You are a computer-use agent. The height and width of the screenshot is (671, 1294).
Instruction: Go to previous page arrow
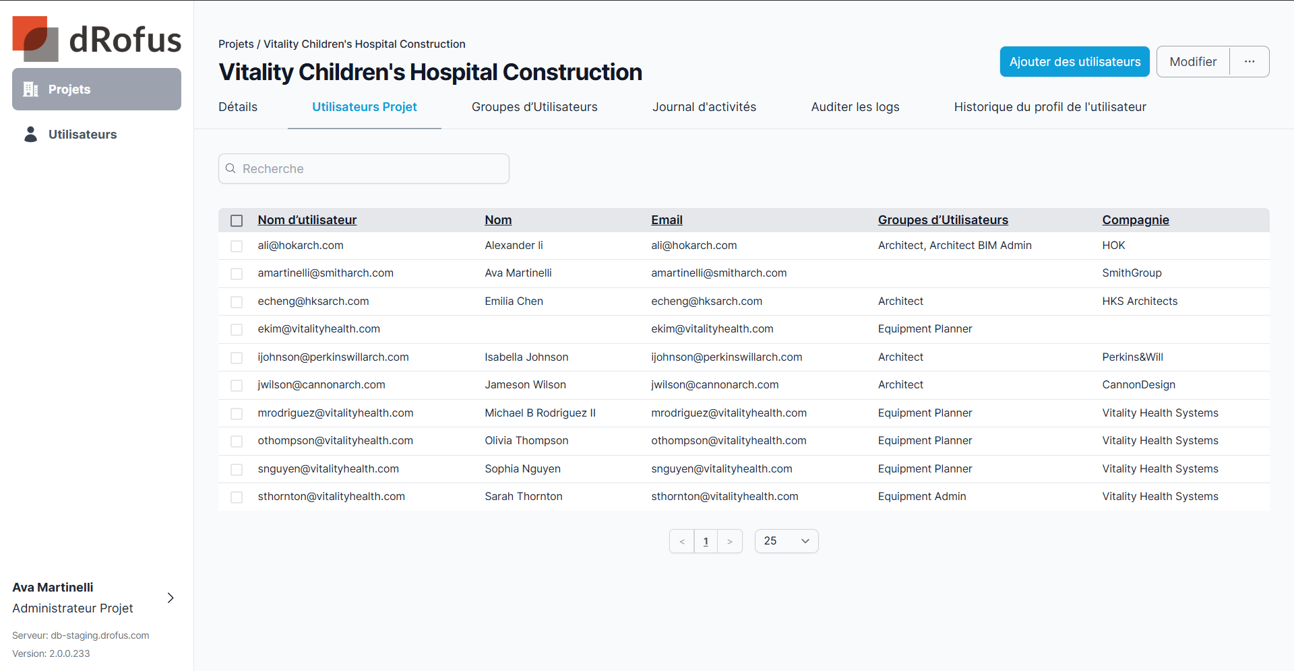pos(682,541)
